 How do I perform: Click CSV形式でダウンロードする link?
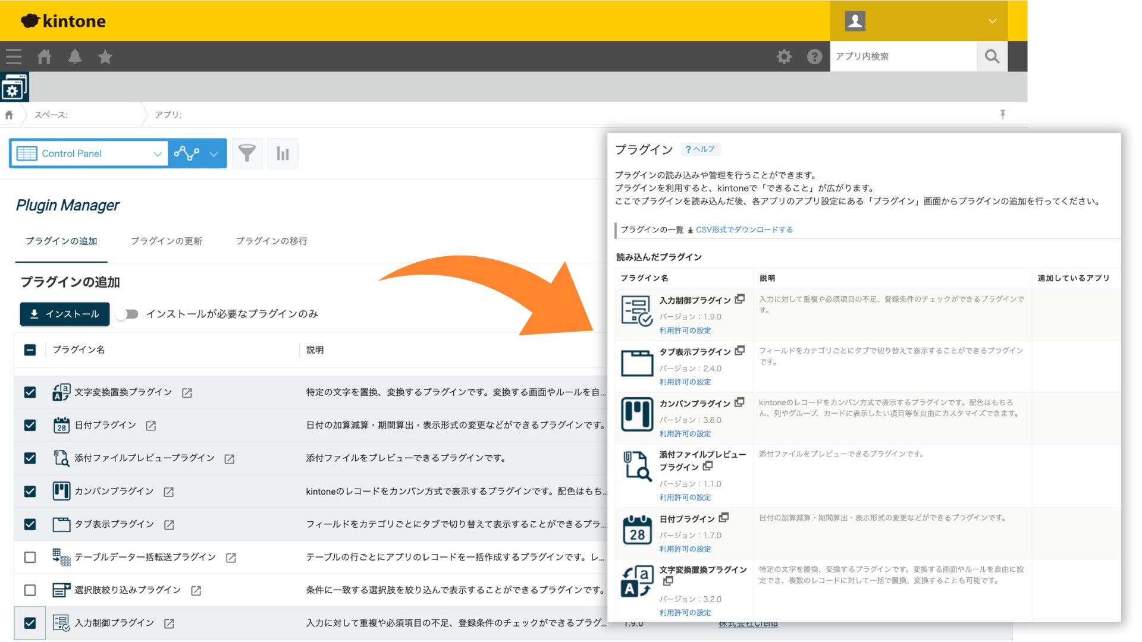(743, 229)
